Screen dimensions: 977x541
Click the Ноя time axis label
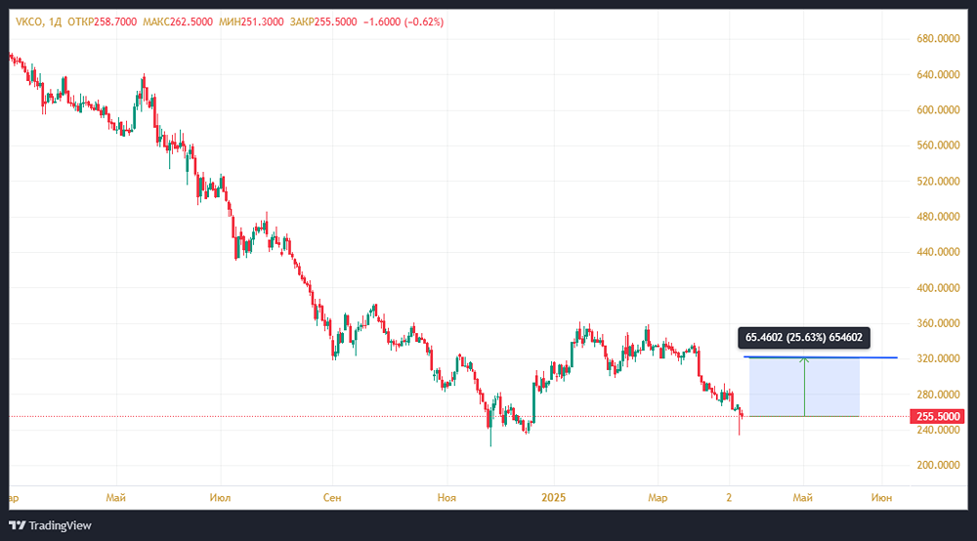(x=446, y=497)
